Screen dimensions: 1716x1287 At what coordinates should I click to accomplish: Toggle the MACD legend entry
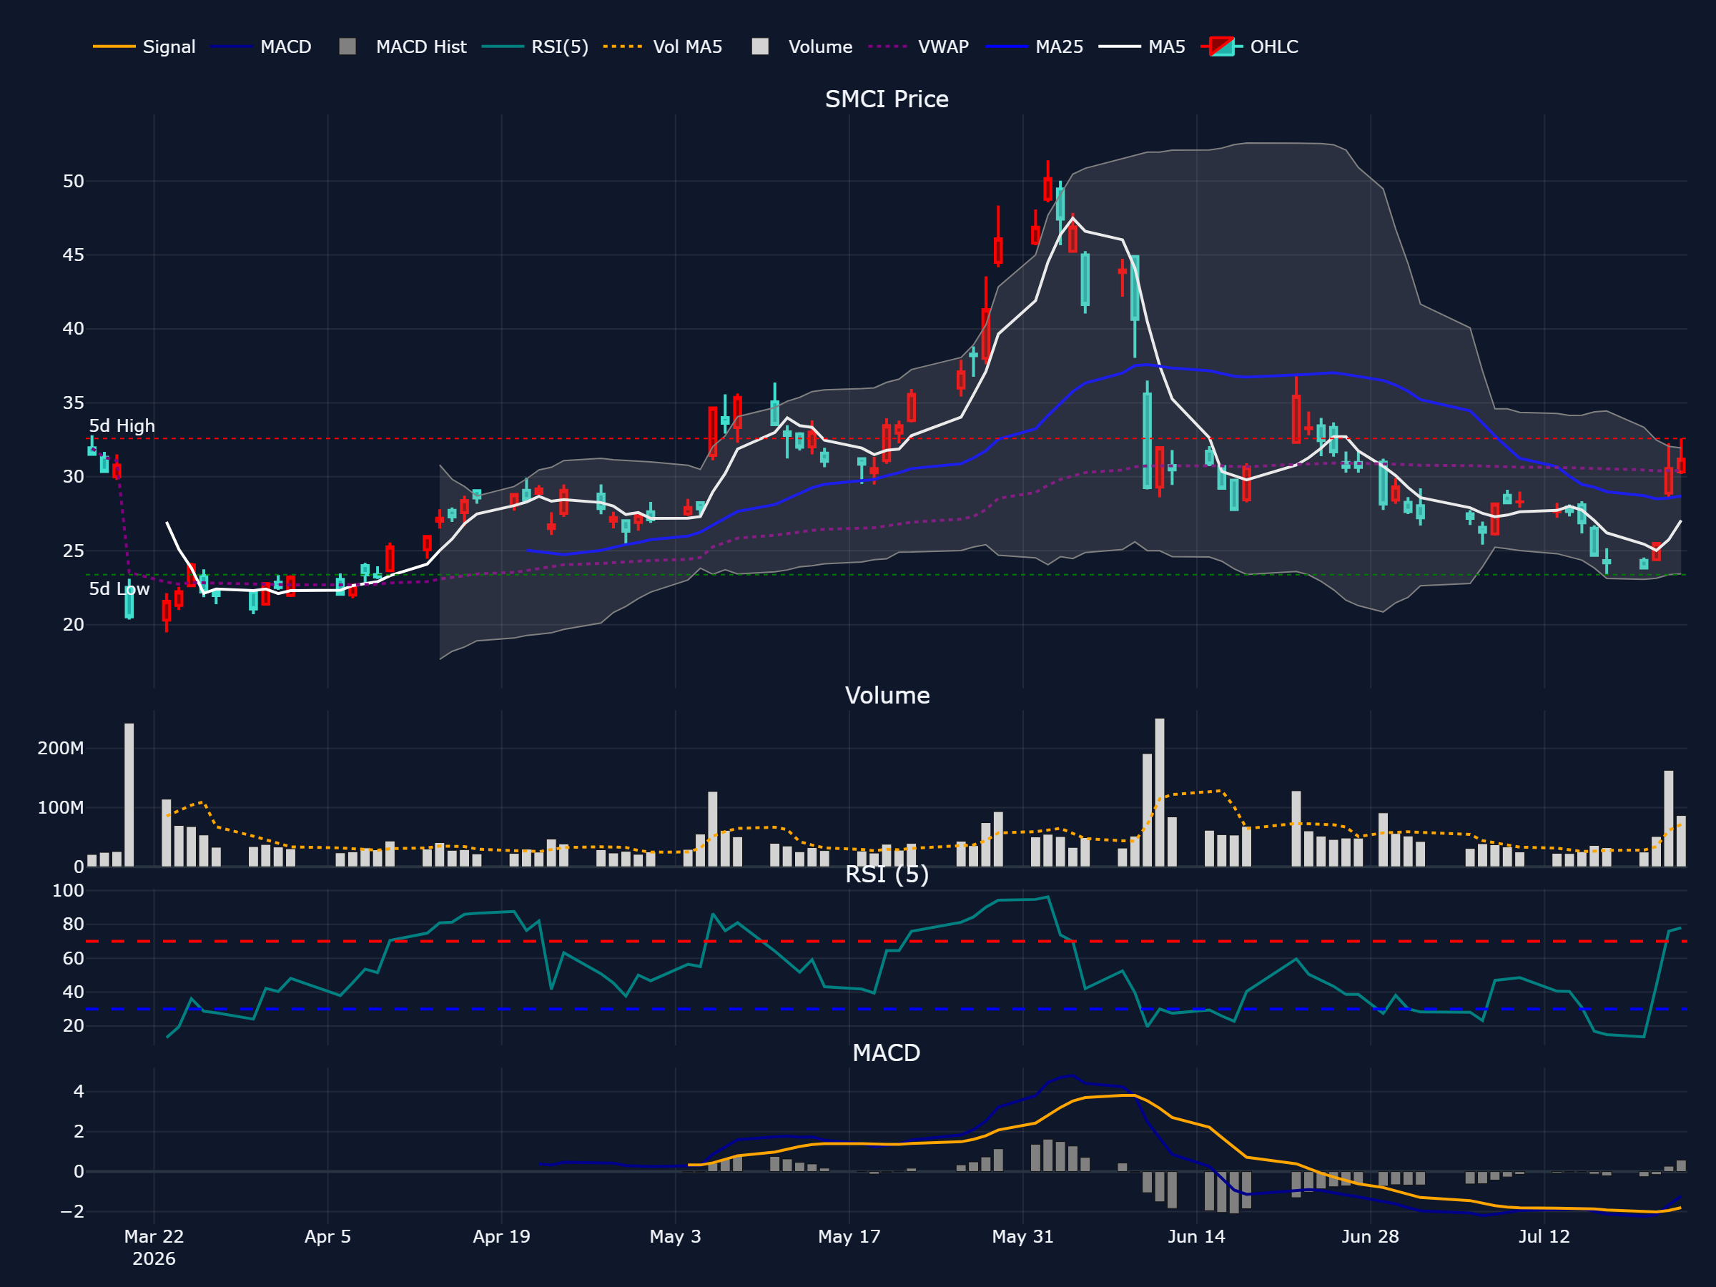261,46
